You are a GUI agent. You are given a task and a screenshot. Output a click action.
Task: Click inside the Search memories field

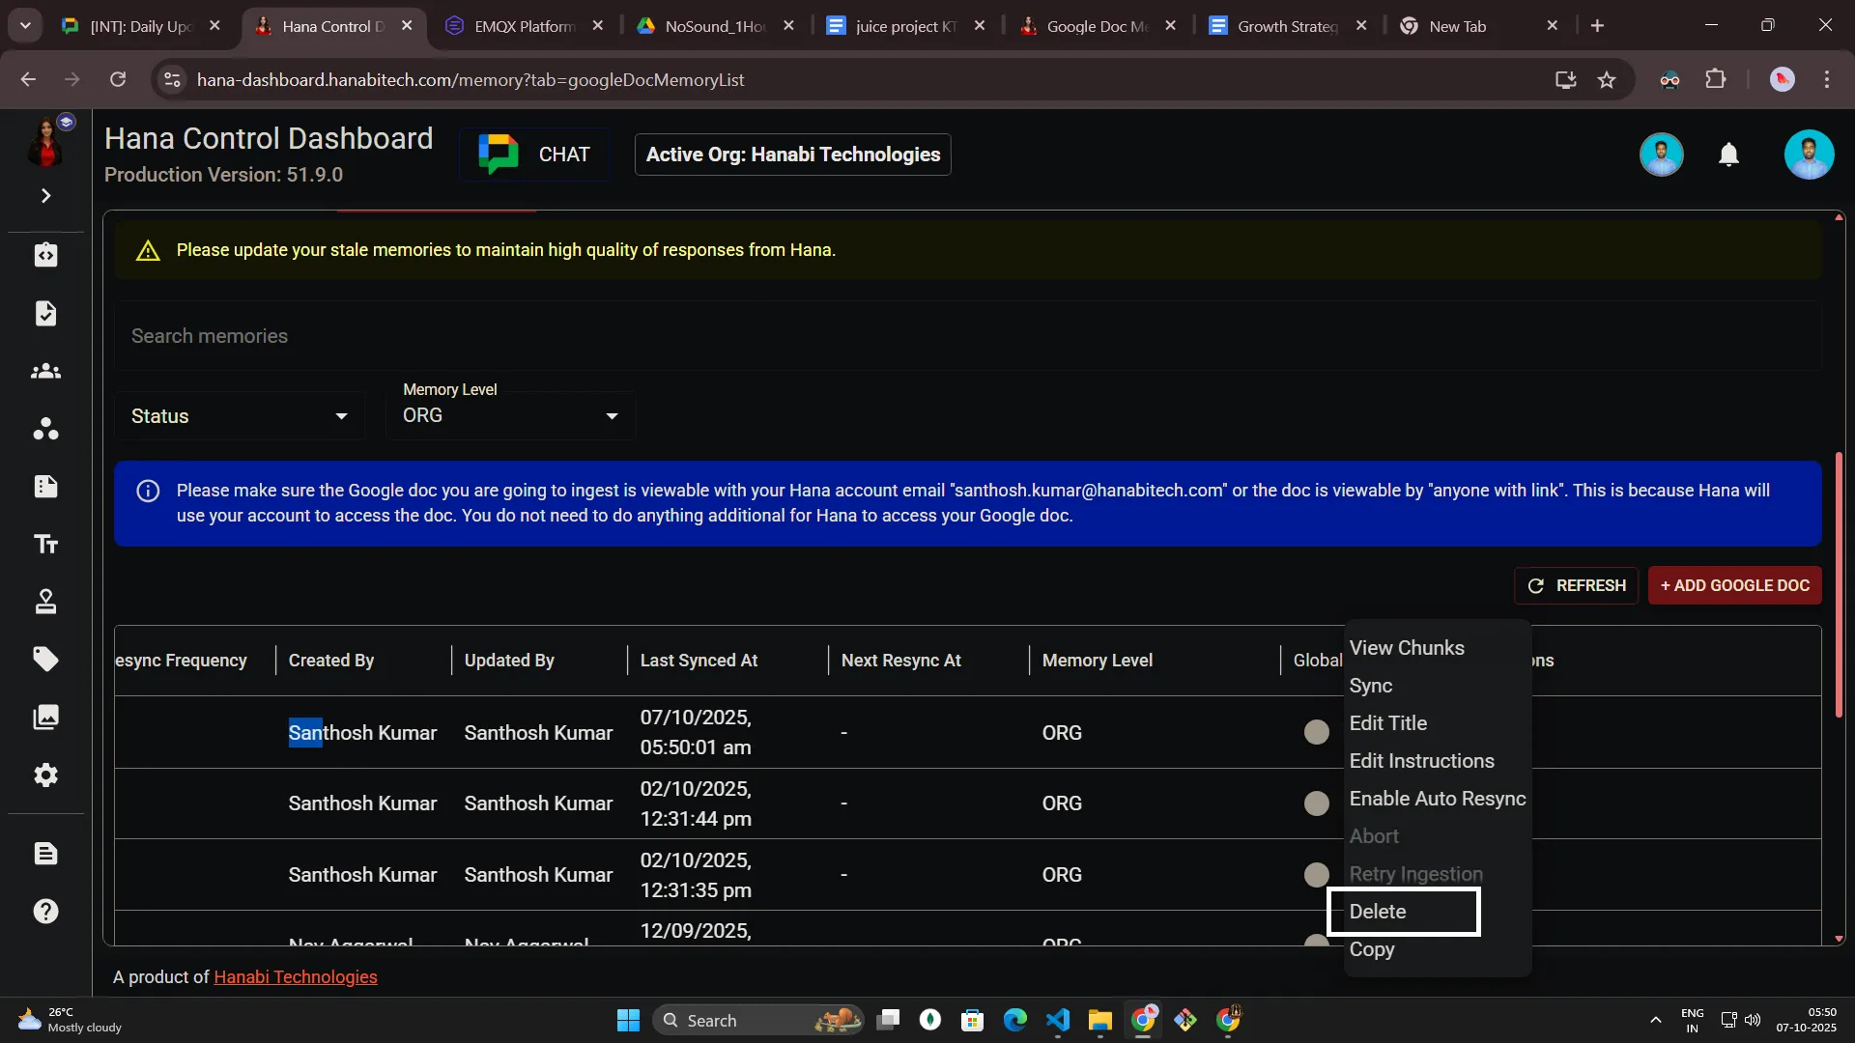coord(580,335)
